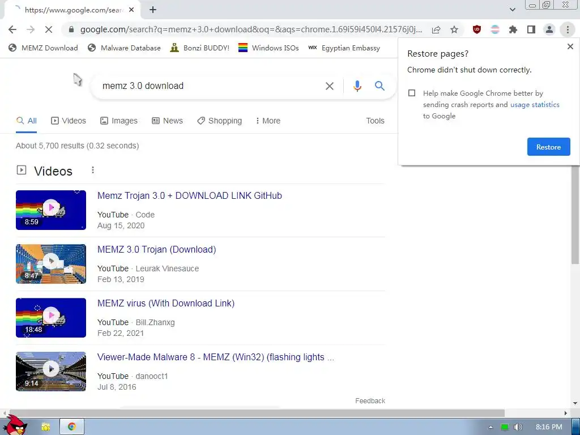Screen dimensions: 580x435
Task: Open MEMZ 3.0 Trojan (Download) link
Action: point(156,249)
